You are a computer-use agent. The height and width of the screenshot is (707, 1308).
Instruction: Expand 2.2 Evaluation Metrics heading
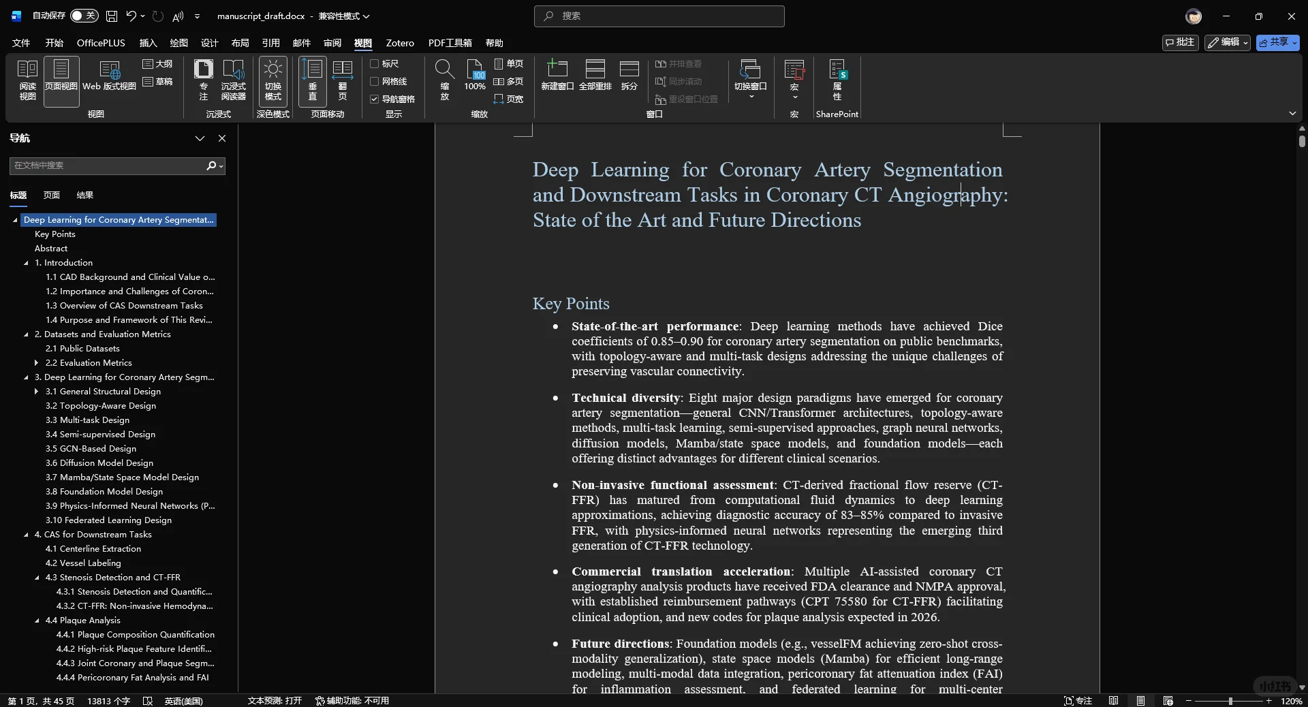click(37, 363)
